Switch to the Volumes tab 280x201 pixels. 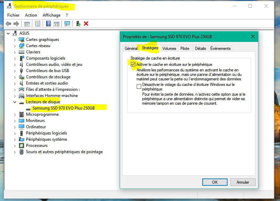(169, 48)
